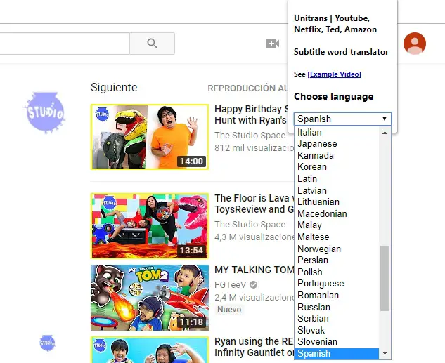Select Norwegian from the list

(337, 249)
